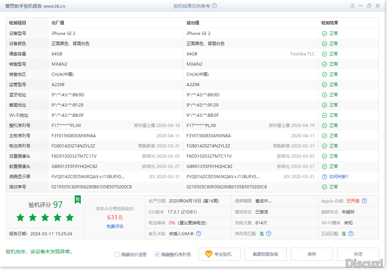Click battery life 0% value
Image resolution: width=389 pixels, height=272 pixels.
click(172, 223)
